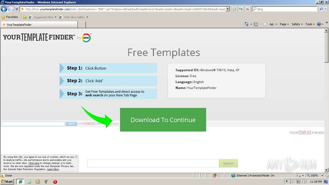
Task: Open the media player taskbar icon
Action: (x=38, y=182)
